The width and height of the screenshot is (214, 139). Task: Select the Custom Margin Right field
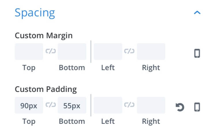(x=151, y=51)
